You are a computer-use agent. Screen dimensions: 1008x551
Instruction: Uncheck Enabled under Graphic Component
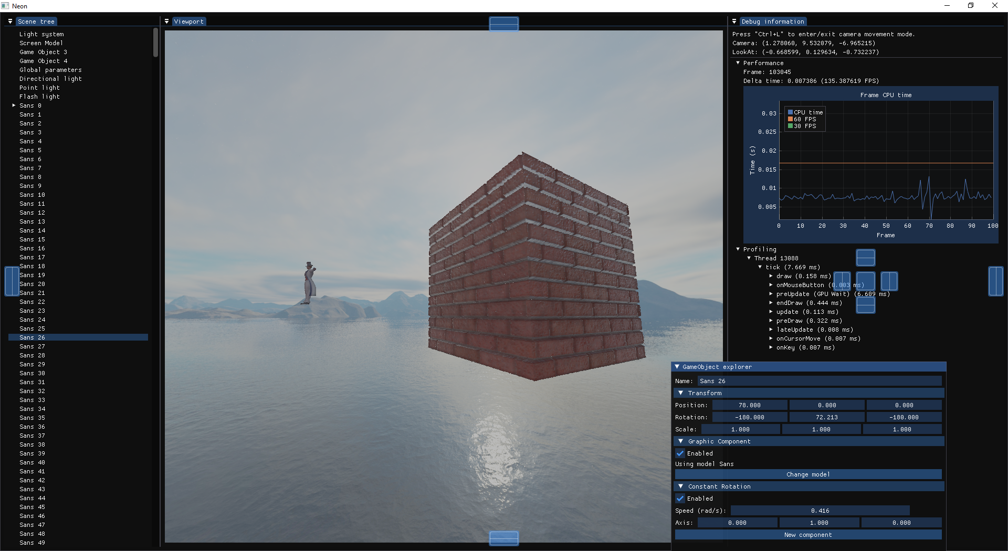(x=681, y=453)
